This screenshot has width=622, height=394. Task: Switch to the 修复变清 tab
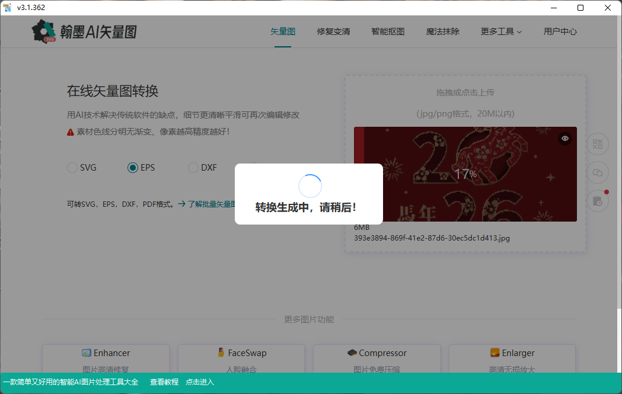pyautogui.click(x=333, y=31)
